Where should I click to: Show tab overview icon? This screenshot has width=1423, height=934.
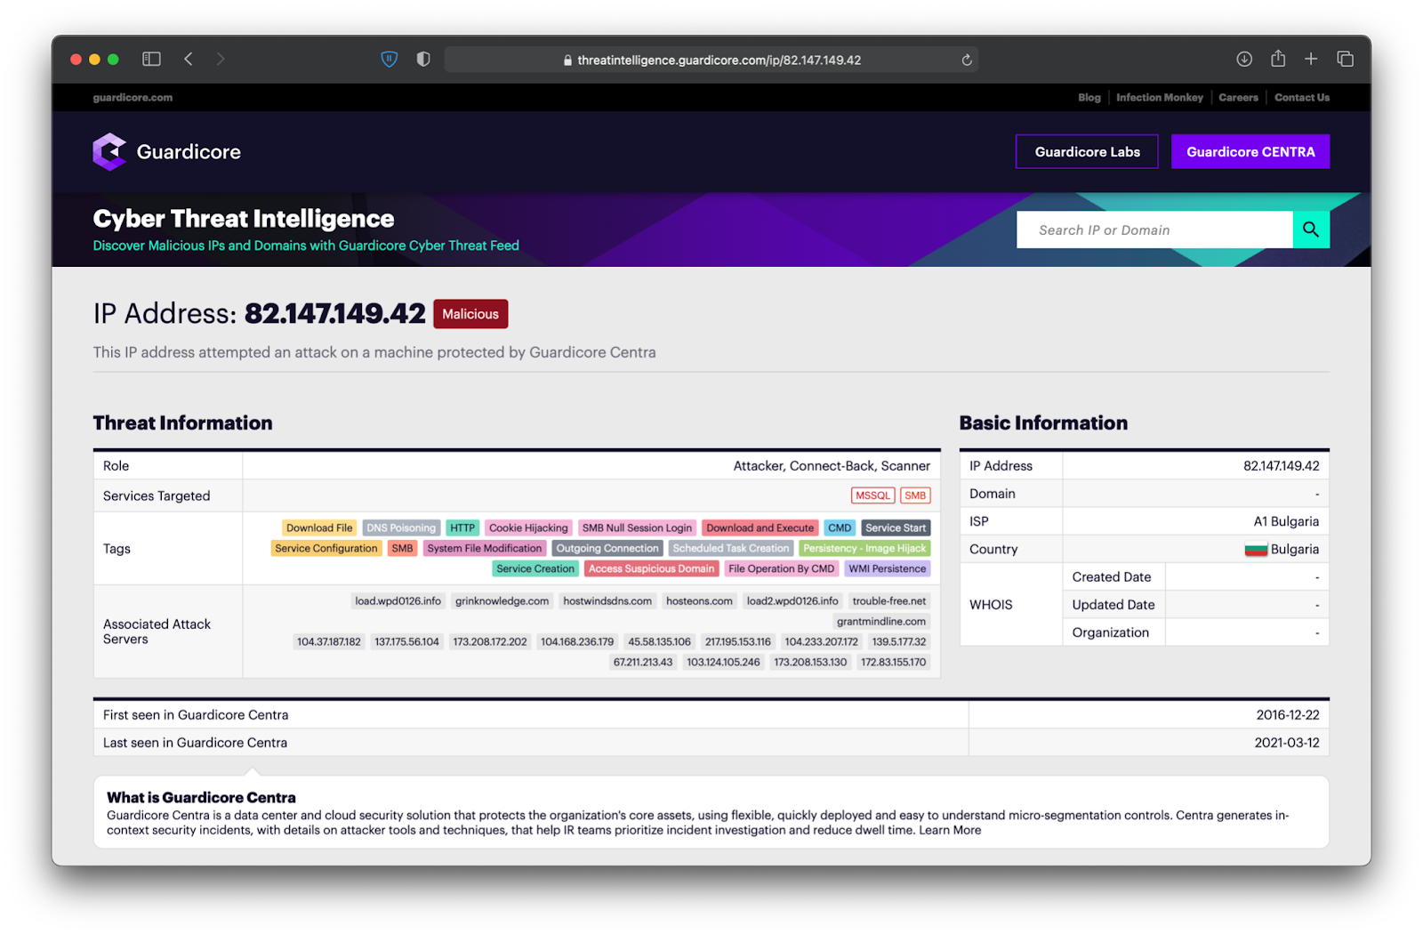tap(1345, 60)
